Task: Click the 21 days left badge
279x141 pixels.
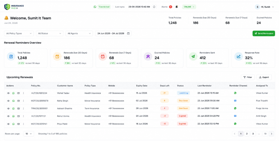Action: (164, 93)
